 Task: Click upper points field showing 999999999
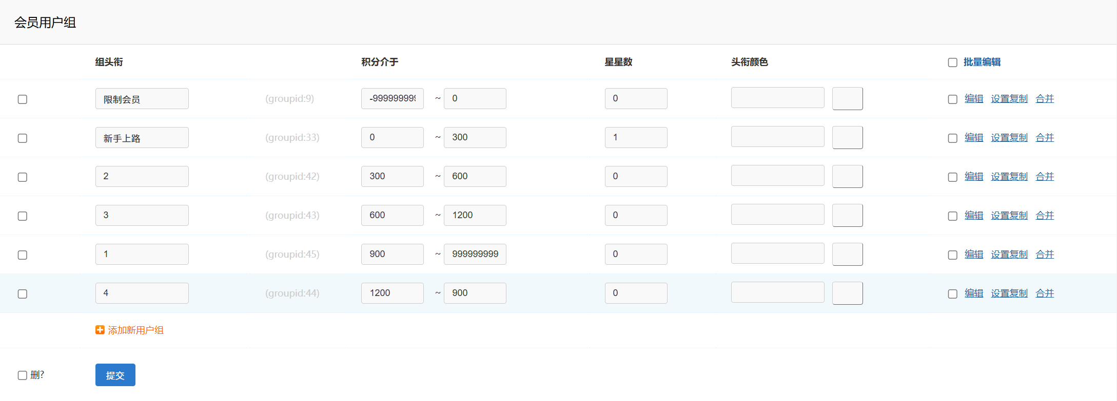point(475,254)
